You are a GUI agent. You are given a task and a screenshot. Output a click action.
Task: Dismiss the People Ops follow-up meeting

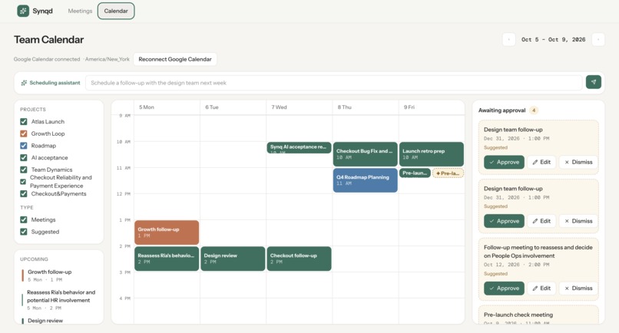[x=578, y=288]
